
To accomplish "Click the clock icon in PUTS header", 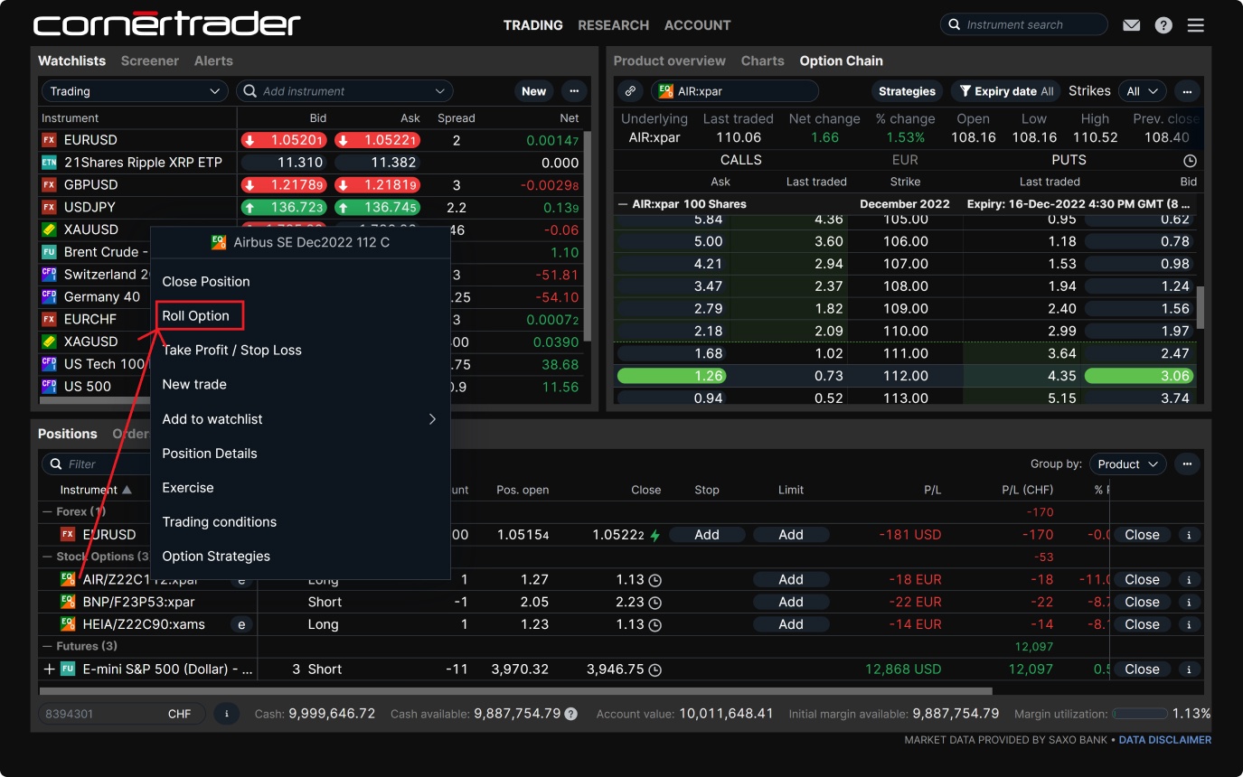I will (1190, 161).
